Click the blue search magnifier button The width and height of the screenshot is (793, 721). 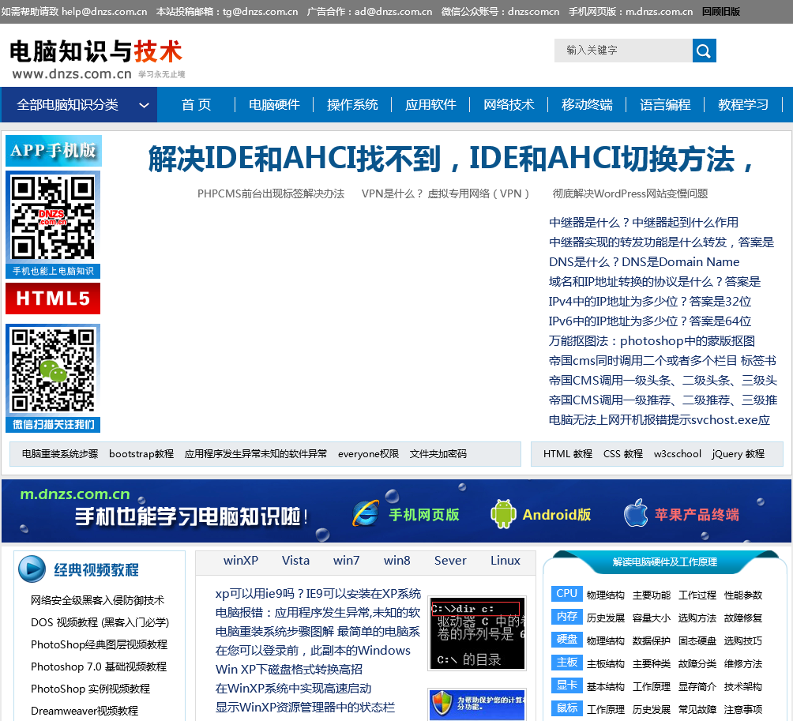(704, 51)
